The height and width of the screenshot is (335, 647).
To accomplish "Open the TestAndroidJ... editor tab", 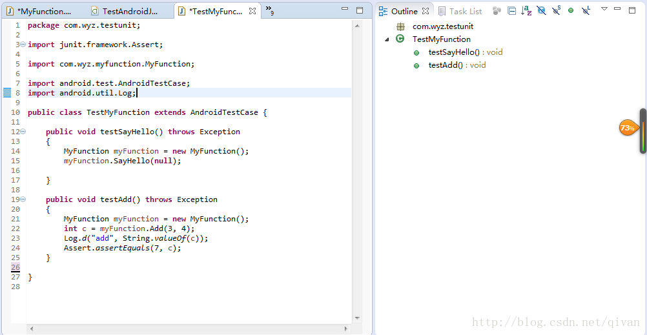I will click(x=130, y=11).
